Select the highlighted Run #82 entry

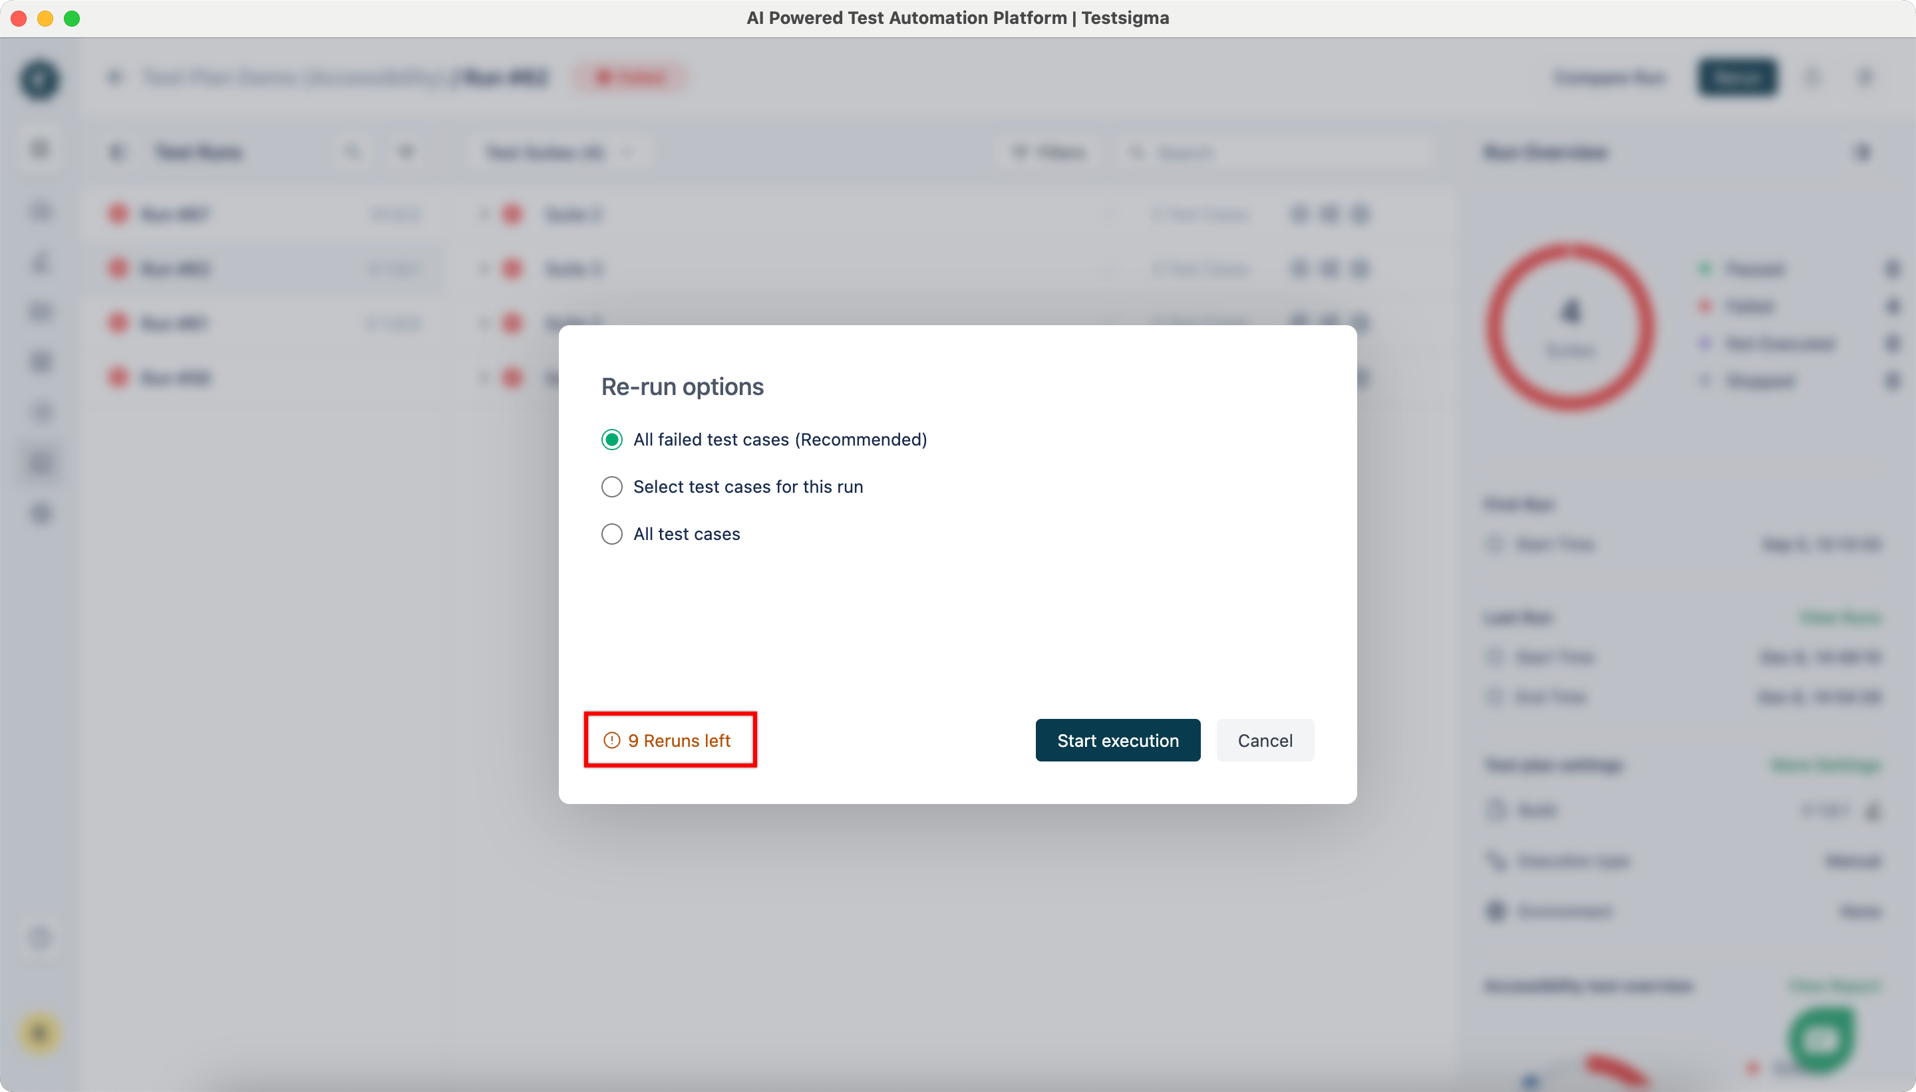click(x=176, y=269)
